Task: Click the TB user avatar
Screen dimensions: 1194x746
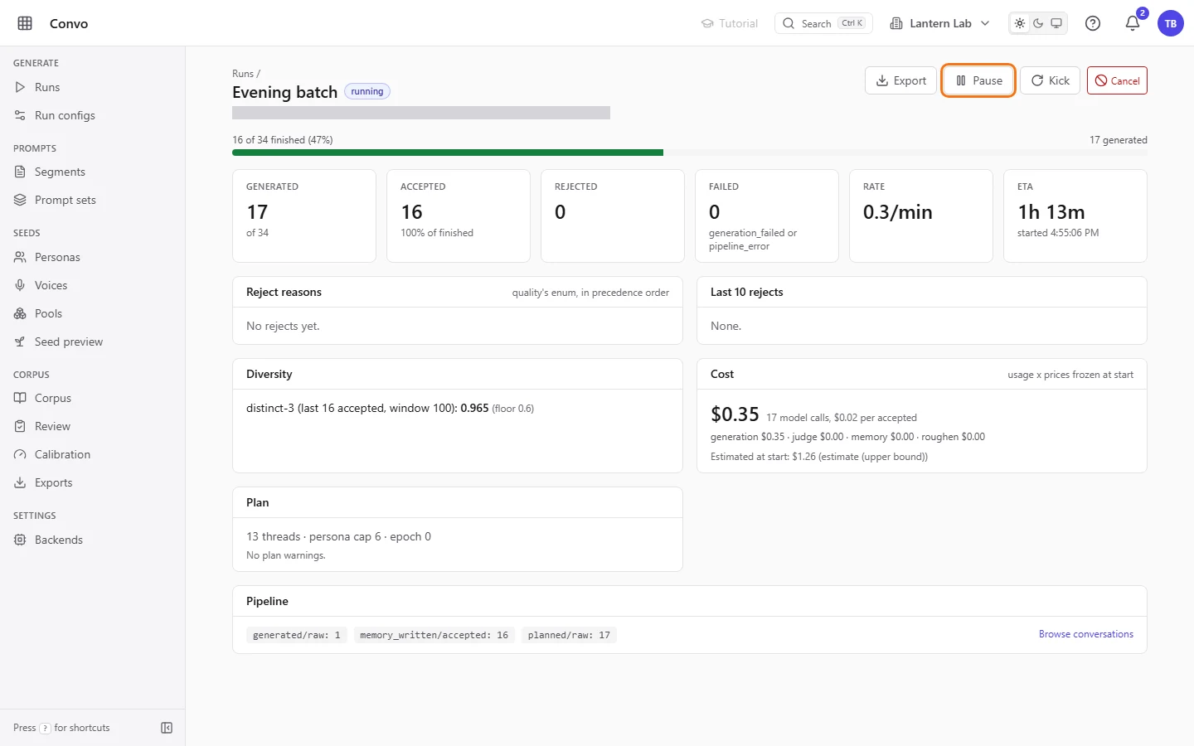Action: 1171,23
